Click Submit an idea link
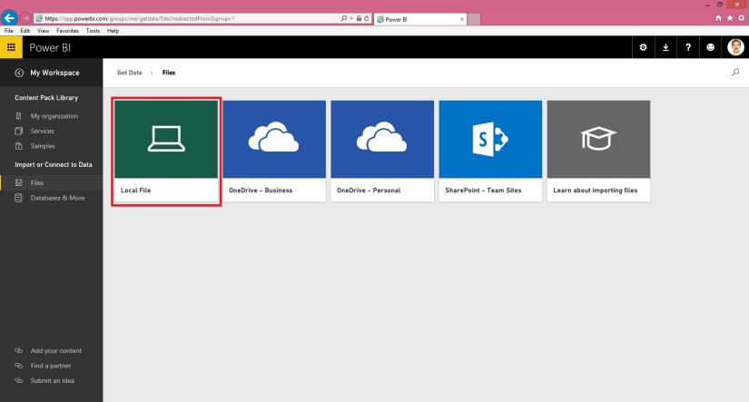This screenshot has height=402, width=749. (x=52, y=380)
